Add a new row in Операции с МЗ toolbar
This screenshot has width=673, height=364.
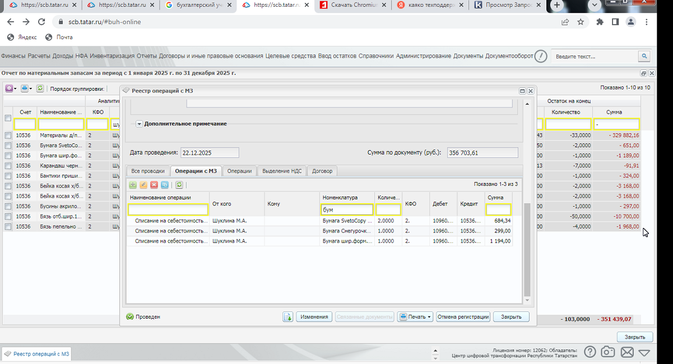click(133, 185)
